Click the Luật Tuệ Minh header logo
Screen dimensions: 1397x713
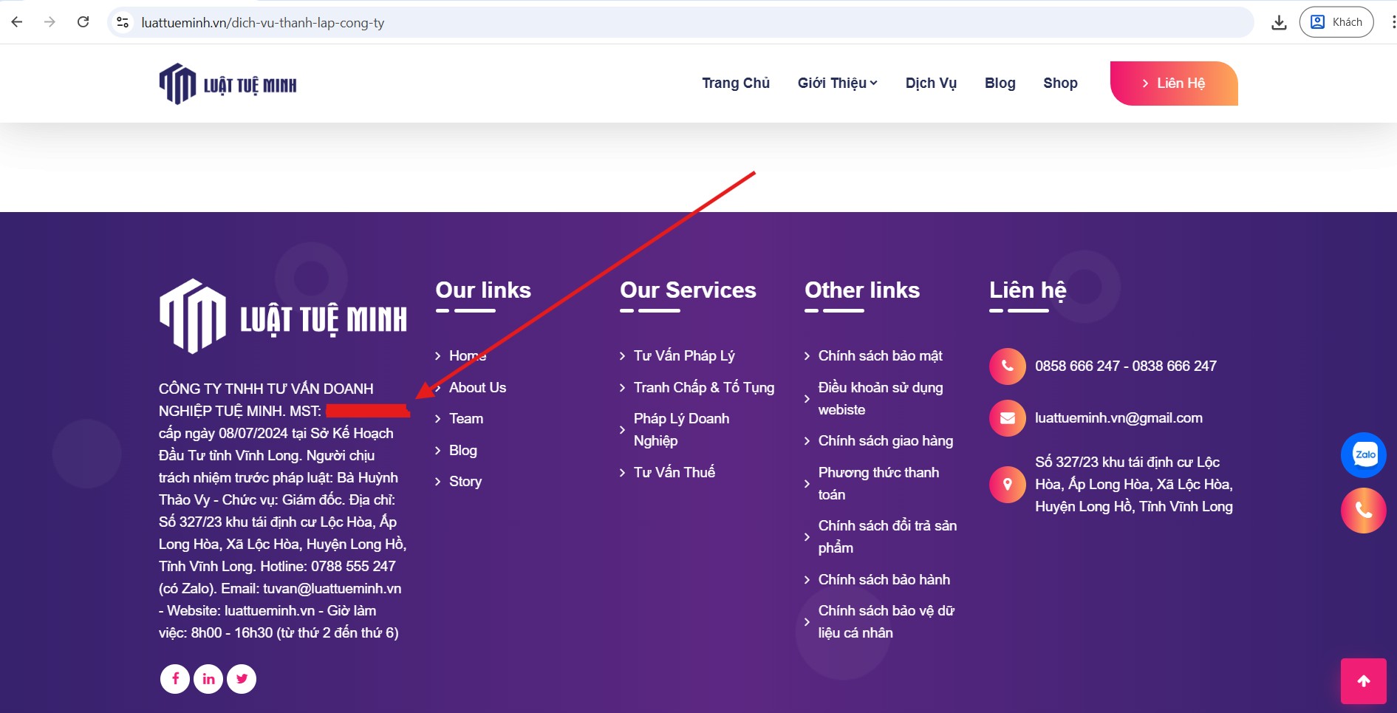(x=228, y=84)
